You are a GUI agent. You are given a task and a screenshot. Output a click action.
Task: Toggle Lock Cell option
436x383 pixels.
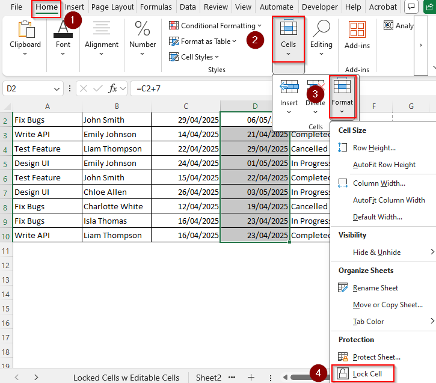tap(363, 373)
